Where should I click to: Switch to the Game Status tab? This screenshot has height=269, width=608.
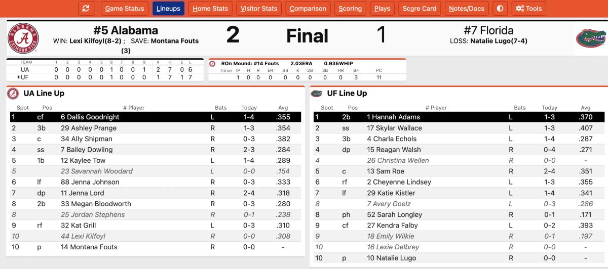pyautogui.click(x=125, y=9)
